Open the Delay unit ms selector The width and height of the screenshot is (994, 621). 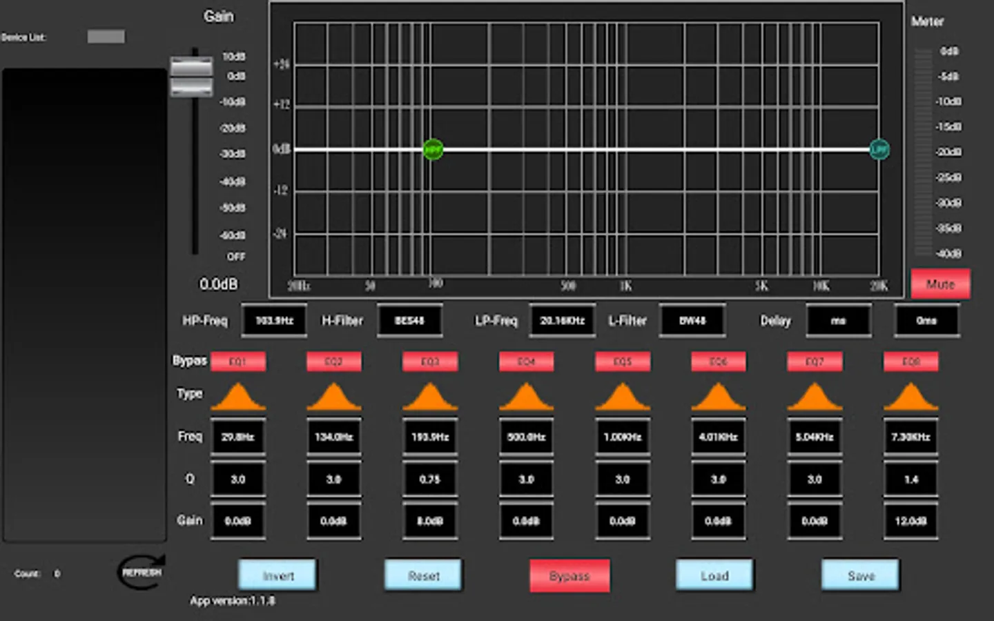tap(839, 321)
